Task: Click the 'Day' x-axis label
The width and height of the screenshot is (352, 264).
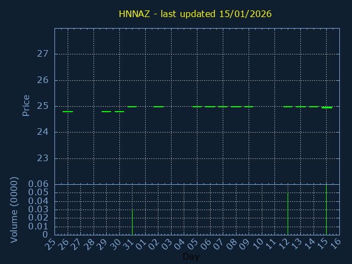Action: 191,257
